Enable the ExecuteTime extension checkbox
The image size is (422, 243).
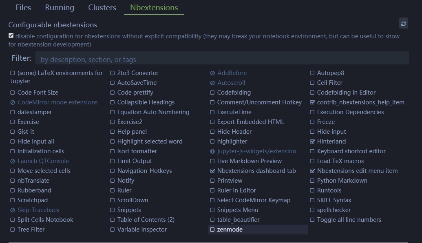pos(212,112)
